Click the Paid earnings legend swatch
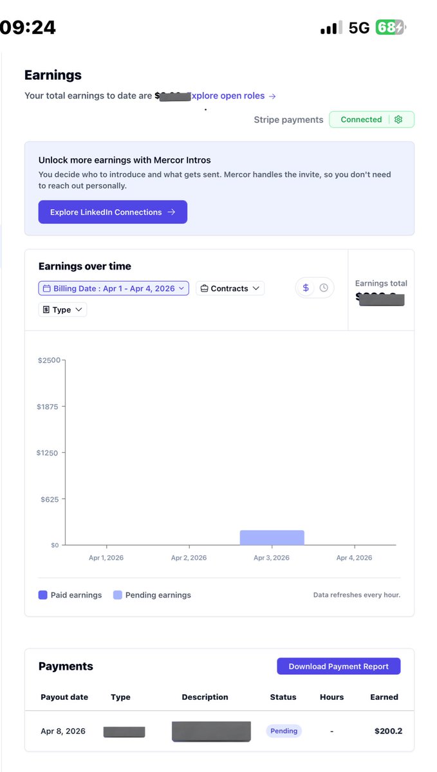 (x=43, y=595)
